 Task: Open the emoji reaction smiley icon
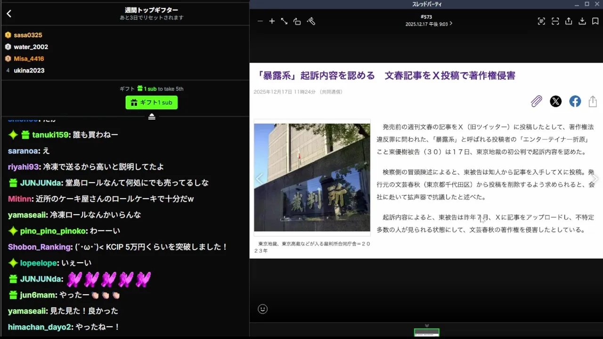click(x=263, y=309)
